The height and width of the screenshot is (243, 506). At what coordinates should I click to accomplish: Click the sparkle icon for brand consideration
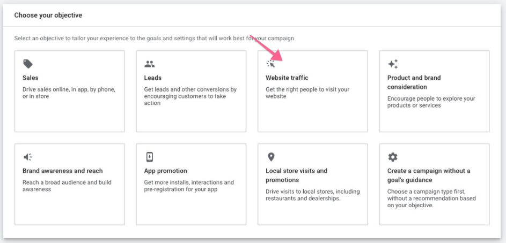(x=393, y=64)
